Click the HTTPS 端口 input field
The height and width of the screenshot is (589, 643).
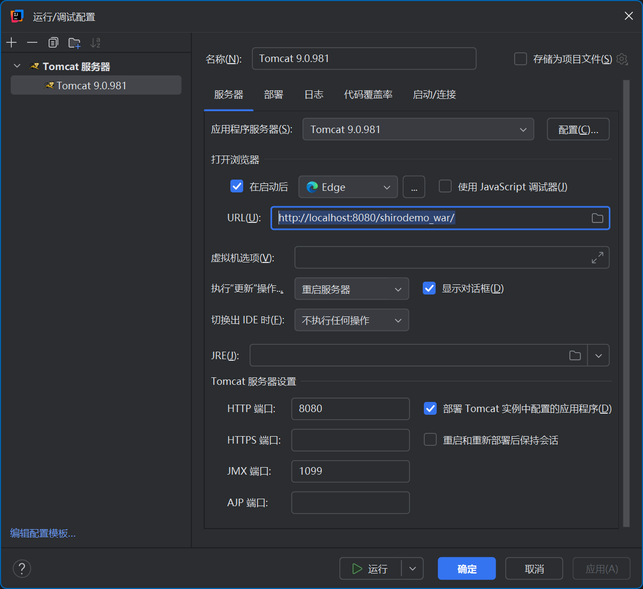pos(351,440)
